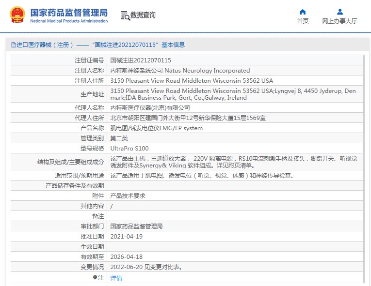Click 国家药品监督管理局 site title
Screen dimensions: 371x286
click(69, 13)
